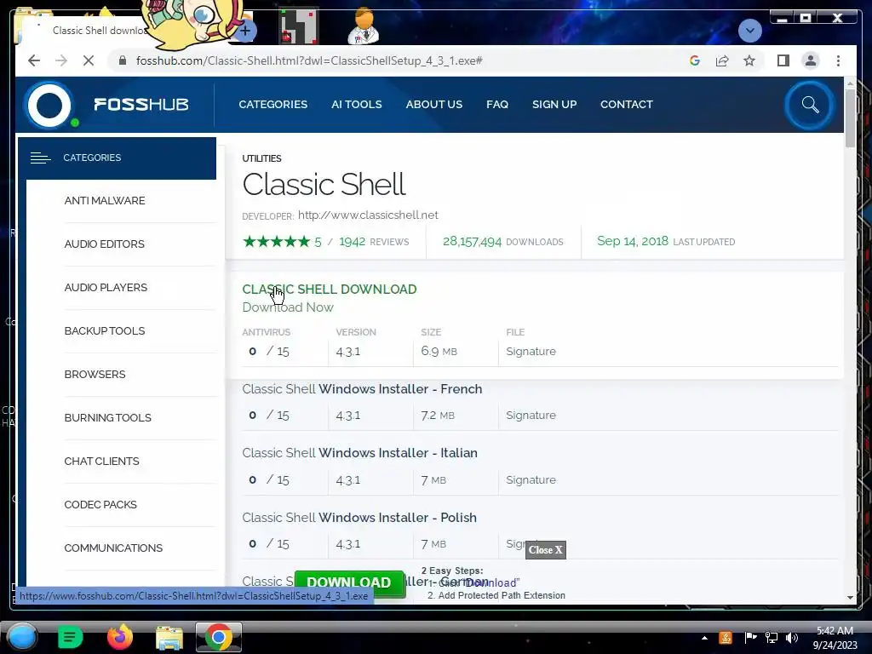
Task: Open the classicshell.net developer link
Action: coord(368,215)
